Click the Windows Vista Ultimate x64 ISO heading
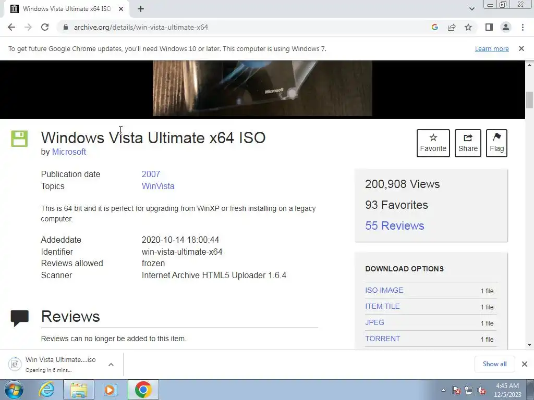The image size is (534, 400). pos(153,137)
